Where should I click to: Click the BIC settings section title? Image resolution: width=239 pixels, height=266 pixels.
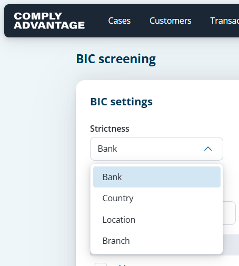pyautogui.click(x=121, y=102)
